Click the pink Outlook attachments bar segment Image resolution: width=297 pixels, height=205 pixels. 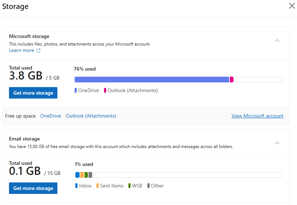click(231, 80)
